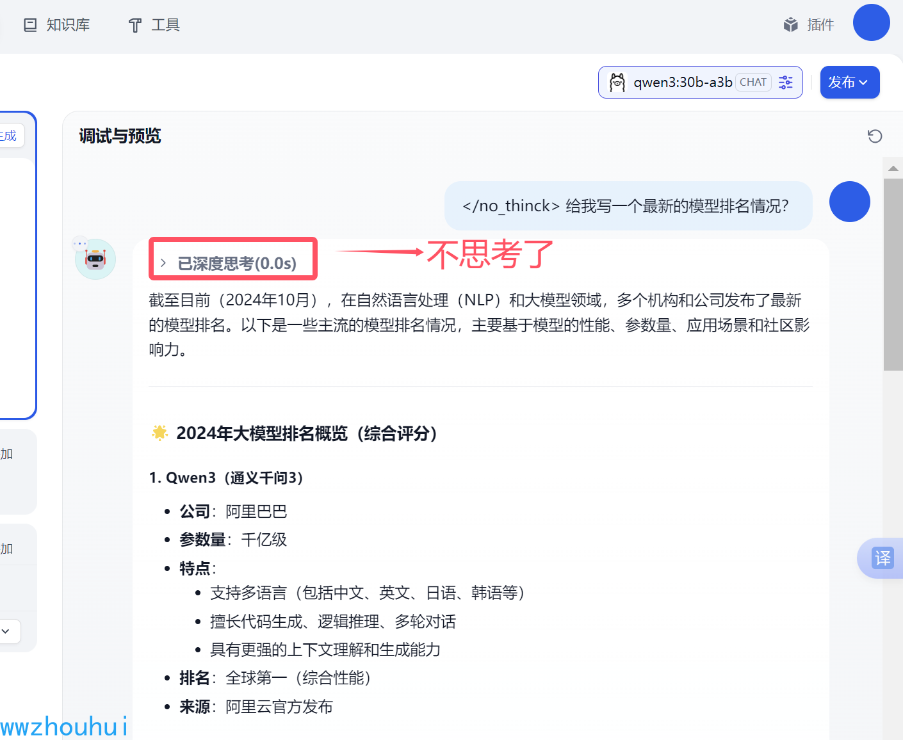Screen dimensions: 903x740
Task: Click the chevron beside 已深度思考
Action: (163, 263)
